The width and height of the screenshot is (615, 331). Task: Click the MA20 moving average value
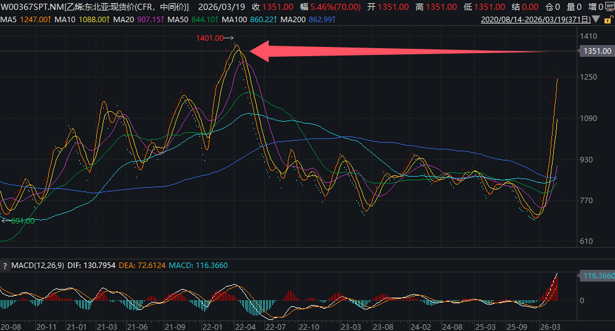(x=141, y=20)
